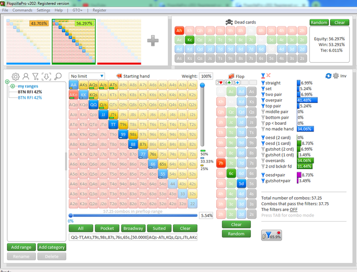The width and height of the screenshot is (357, 272).
Task: Toggle the gutshot+pair filter funnel
Action: (263, 181)
